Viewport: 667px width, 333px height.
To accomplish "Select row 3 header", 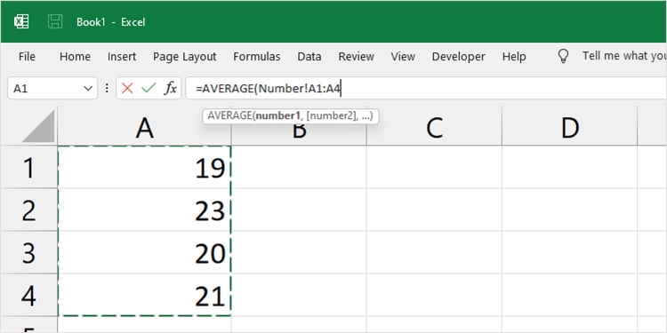I will [28, 253].
